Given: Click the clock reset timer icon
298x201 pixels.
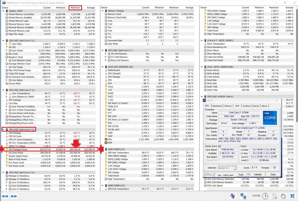Looking at the screenshot, I should (x=265, y=196).
